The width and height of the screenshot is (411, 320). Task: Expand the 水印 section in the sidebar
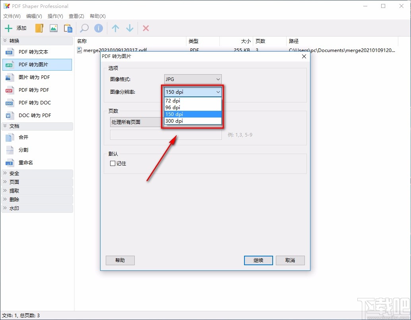(14, 208)
